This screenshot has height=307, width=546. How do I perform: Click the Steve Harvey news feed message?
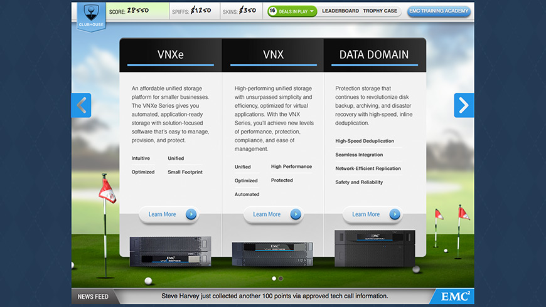click(x=274, y=296)
